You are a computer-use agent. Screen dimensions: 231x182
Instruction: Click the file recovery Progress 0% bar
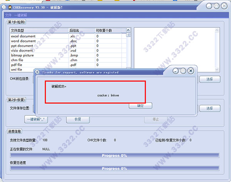coord(115,155)
